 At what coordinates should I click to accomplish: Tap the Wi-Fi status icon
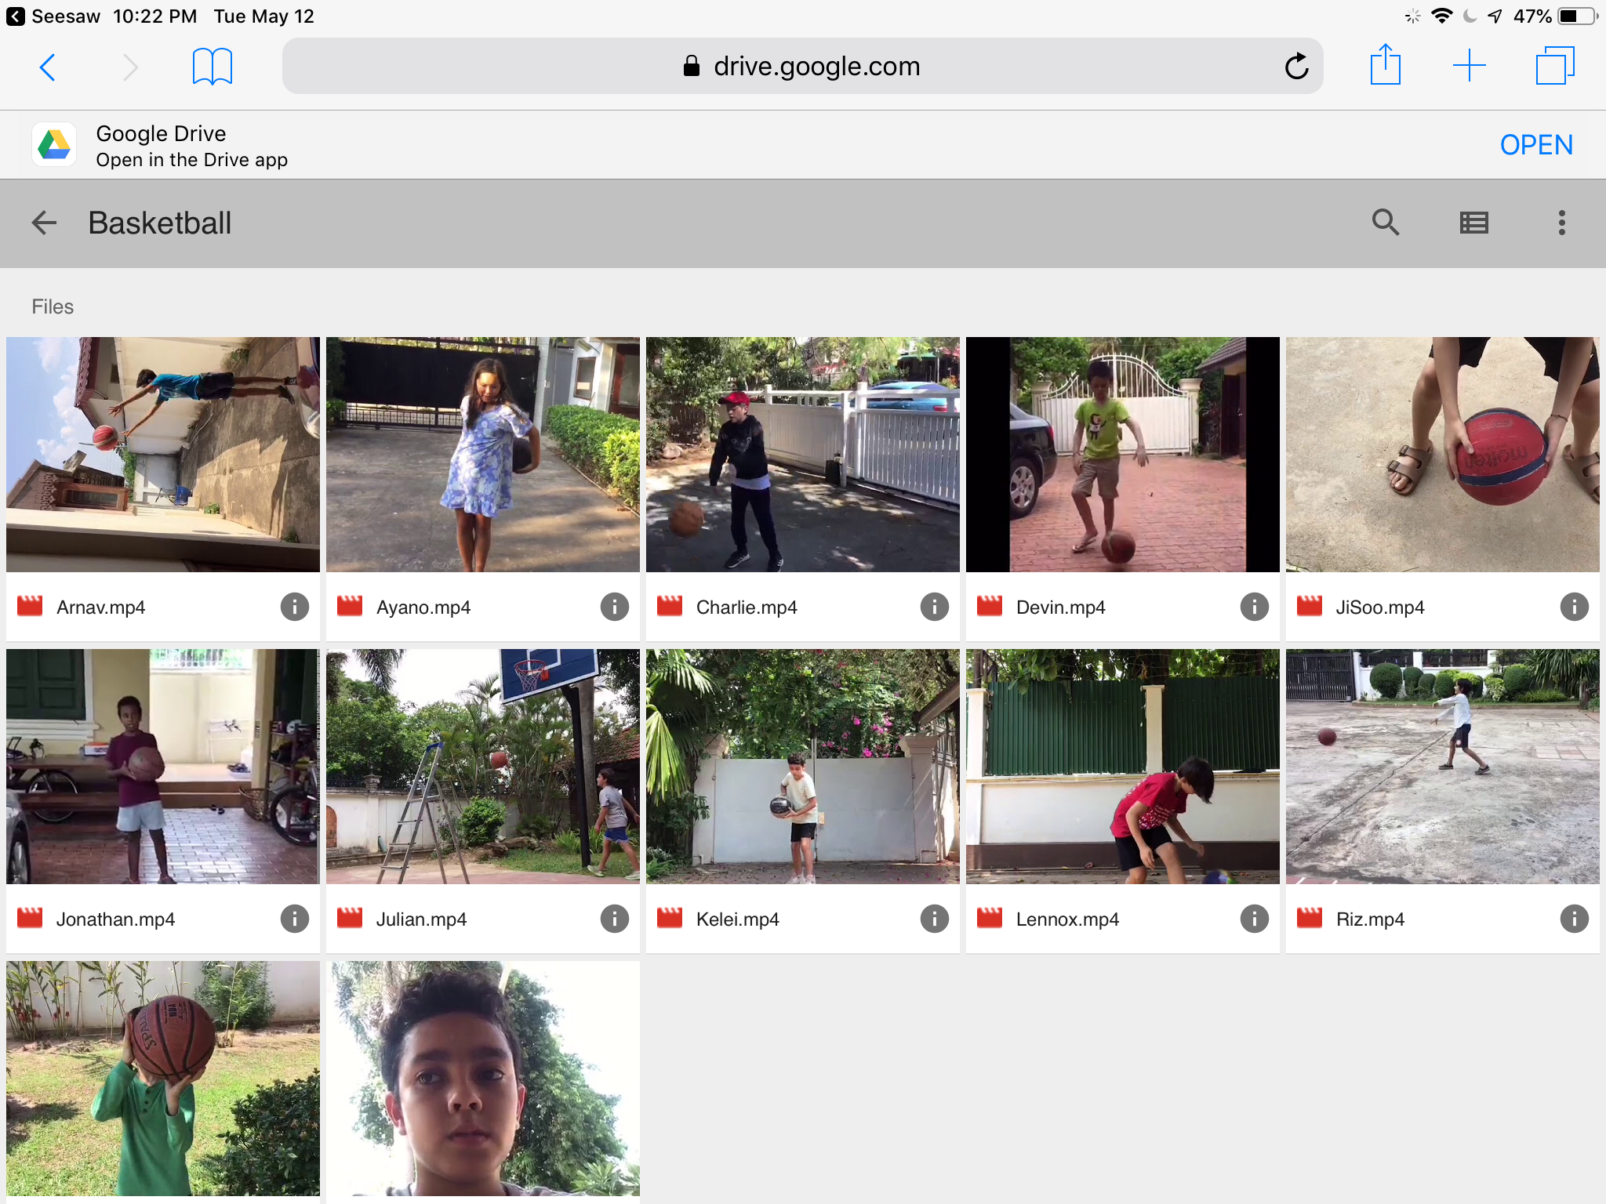(x=1441, y=16)
